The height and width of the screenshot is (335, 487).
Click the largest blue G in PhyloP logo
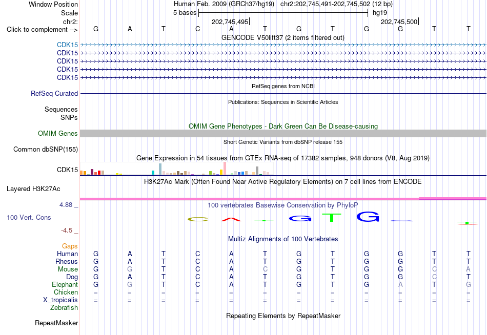(368, 217)
